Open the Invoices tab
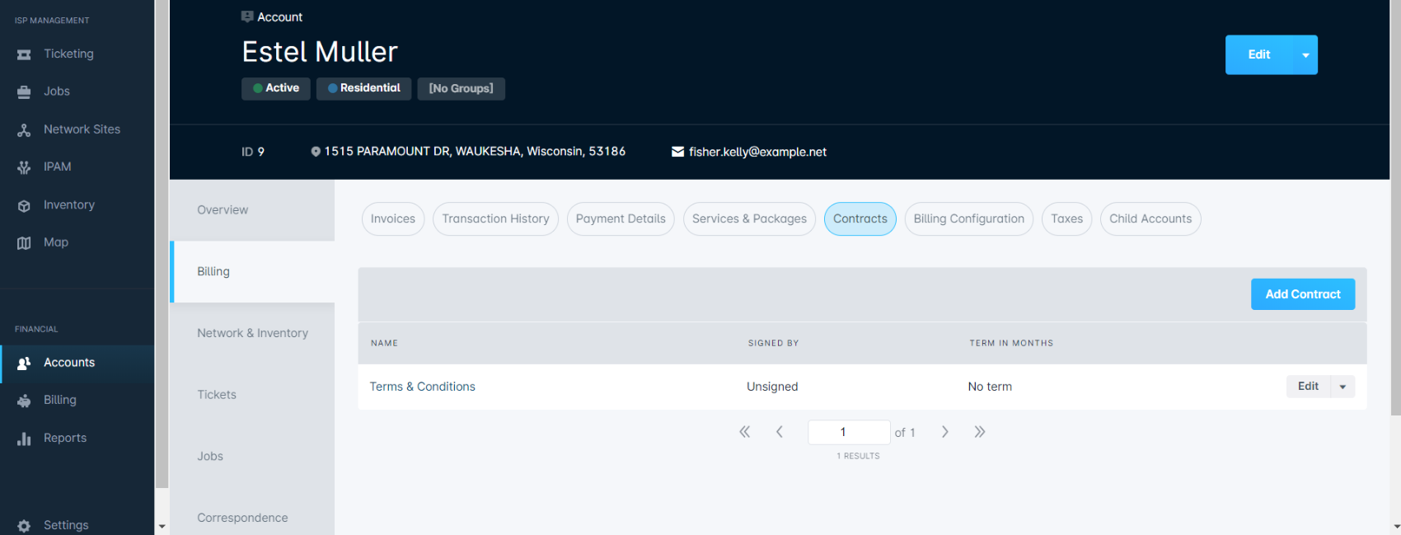 (x=393, y=219)
